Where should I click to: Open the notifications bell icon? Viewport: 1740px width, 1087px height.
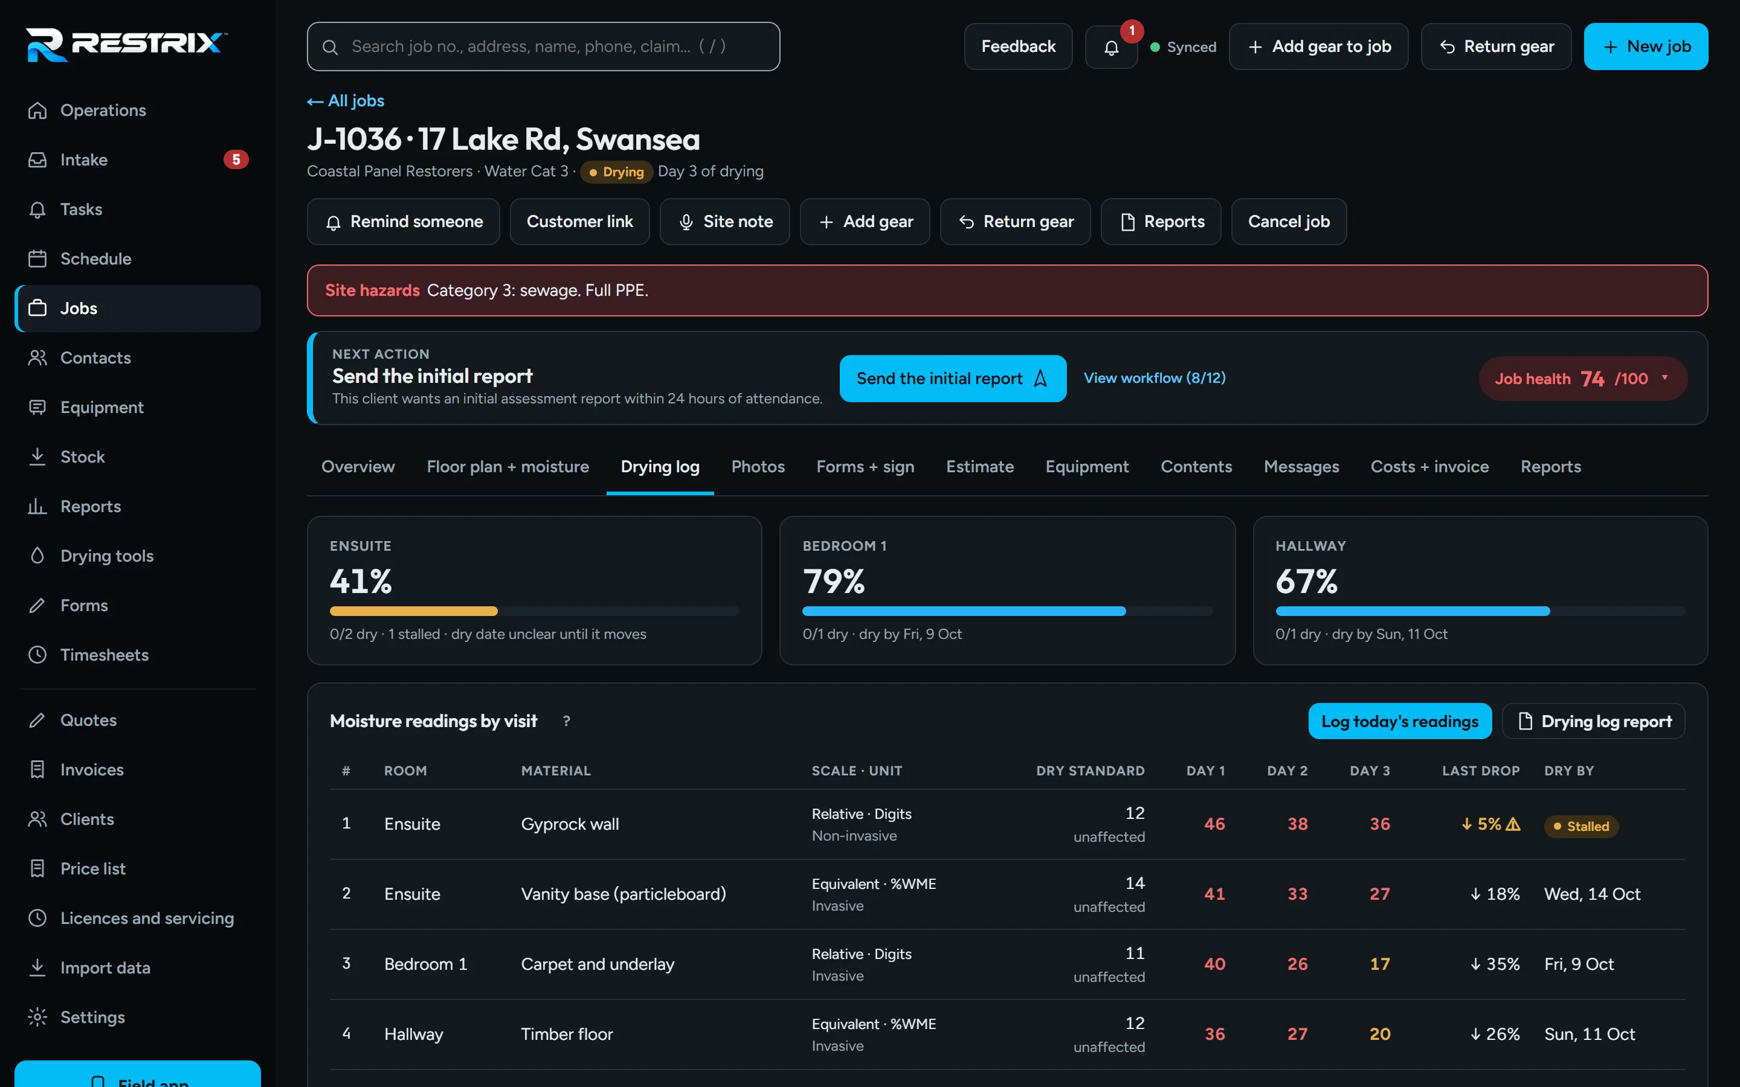1111,46
